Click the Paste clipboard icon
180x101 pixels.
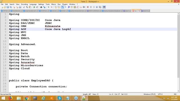coord(30,7)
